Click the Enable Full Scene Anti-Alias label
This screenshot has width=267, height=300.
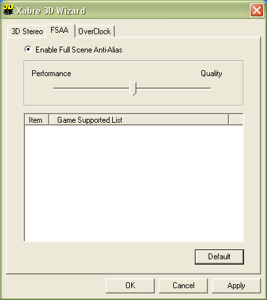pyautogui.click(x=79, y=50)
